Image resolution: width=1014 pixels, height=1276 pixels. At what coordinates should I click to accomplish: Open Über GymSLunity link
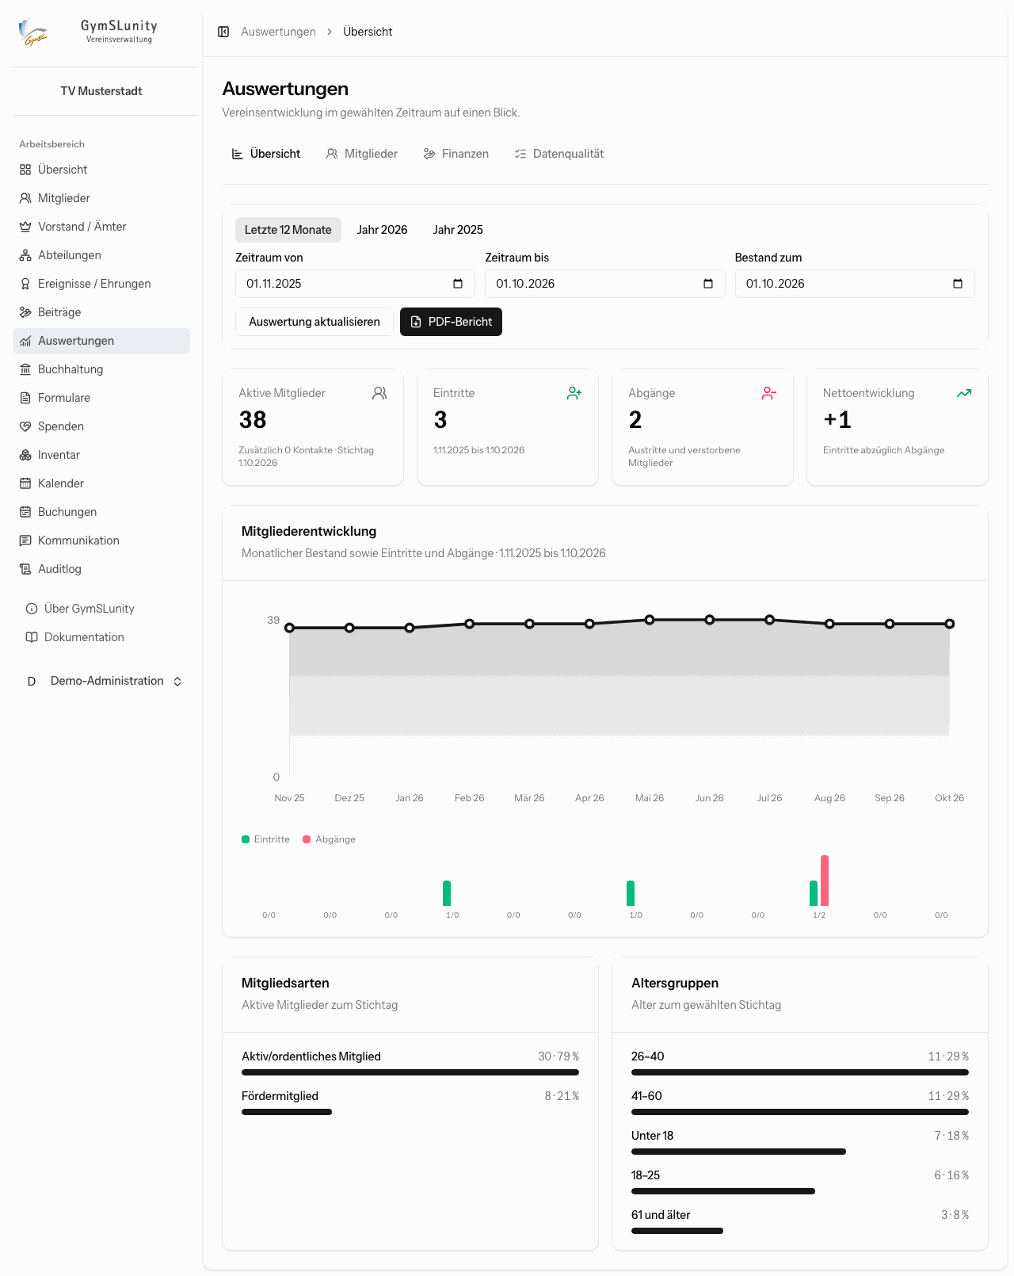[x=101, y=609]
